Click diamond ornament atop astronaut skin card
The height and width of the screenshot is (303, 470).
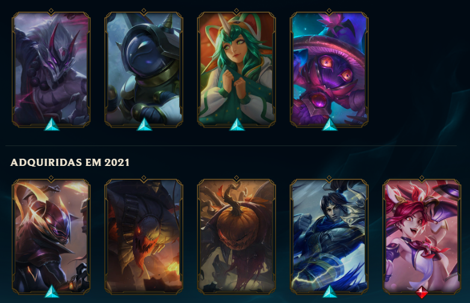[144, 11]
